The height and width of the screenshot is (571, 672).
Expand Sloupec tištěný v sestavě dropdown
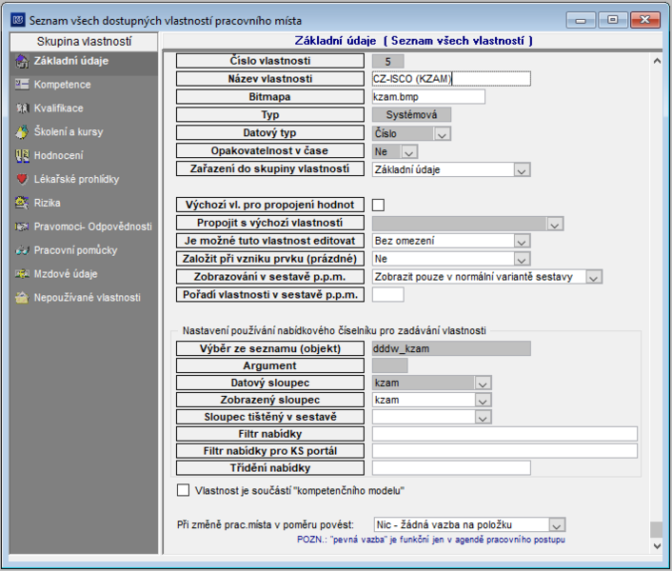483,417
